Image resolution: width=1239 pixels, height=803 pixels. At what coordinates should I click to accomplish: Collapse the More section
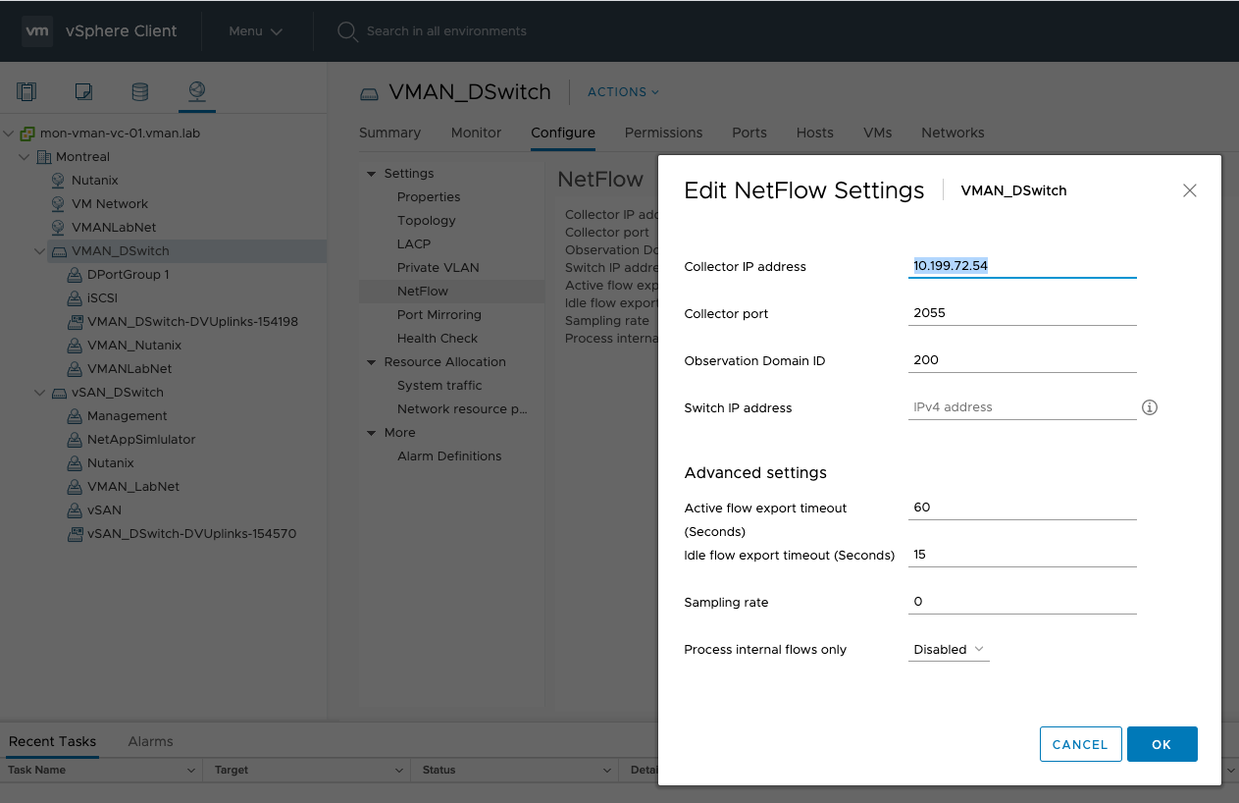372,433
